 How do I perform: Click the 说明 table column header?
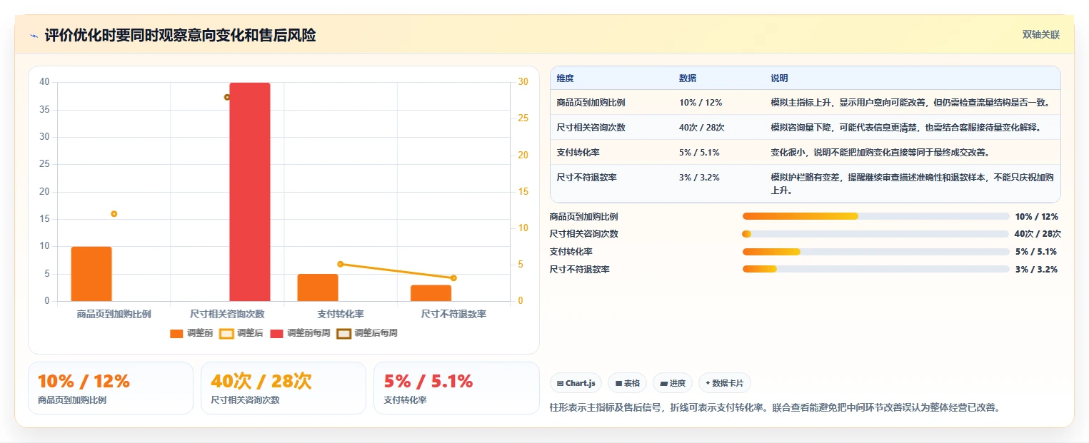[779, 78]
